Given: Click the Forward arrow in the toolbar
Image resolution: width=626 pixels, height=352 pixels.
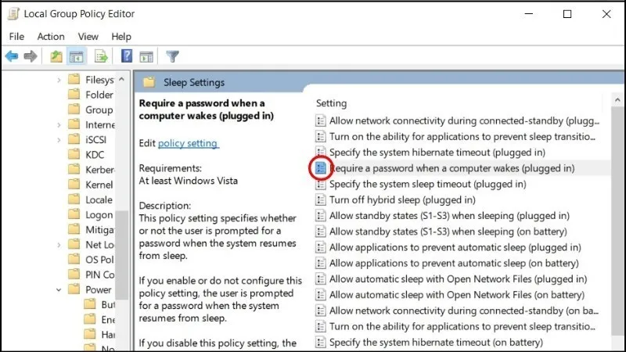Looking at the screenshot, I should point(31,56).
